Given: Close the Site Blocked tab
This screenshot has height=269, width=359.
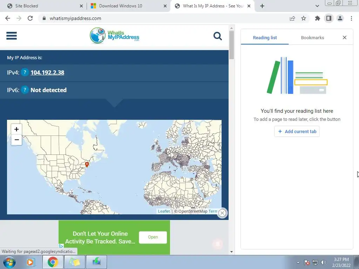Looking at the screenshot, I should click(x=81, y=6).
